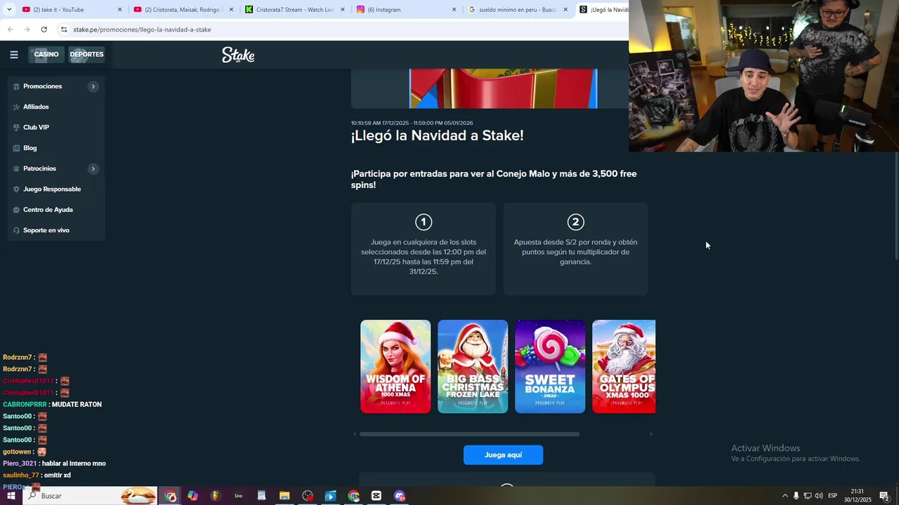Click the Juego Responsable shield icon
899x505 pixels.
click(x=16, y=189)
